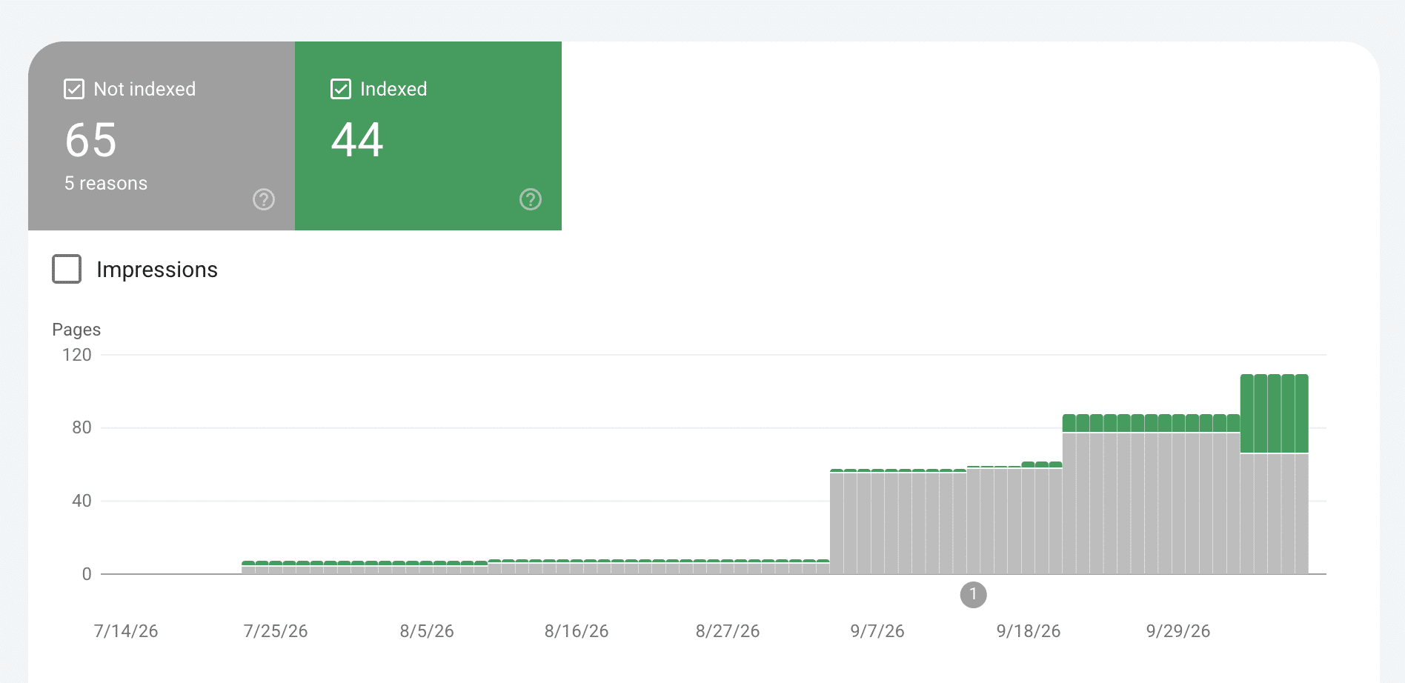Click the 8/27/26 date axis label
Viewport: 1405px width, 683px height.
pos(728,631)
